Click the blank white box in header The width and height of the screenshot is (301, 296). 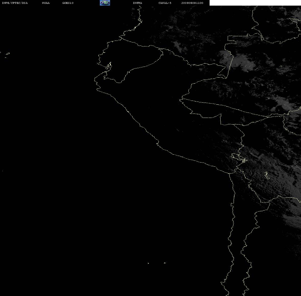[x=255, y=3]
